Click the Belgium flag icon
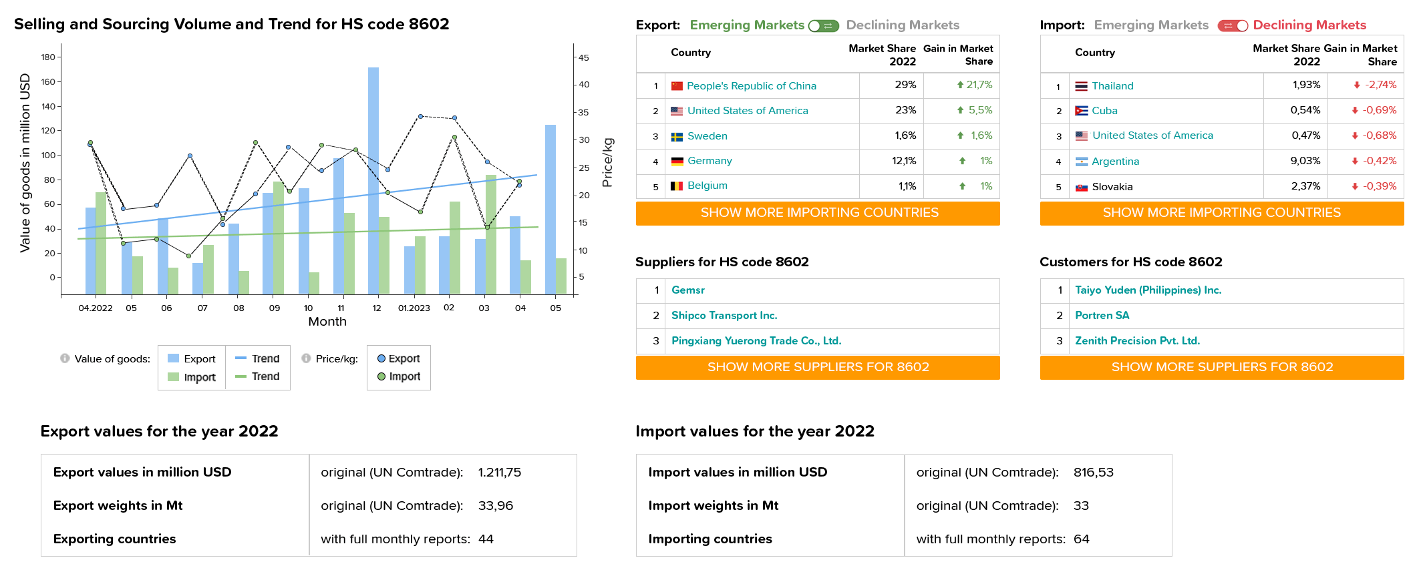 point(677,186)
